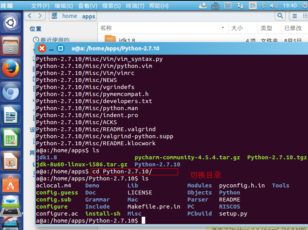This screenshot has height=230, width=308.
Task: Click the weather indicator icon in top panel
Action: coord(203,6)
